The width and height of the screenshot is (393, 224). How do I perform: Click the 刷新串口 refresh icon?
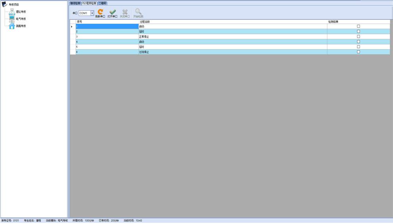[x=100, y=12]
